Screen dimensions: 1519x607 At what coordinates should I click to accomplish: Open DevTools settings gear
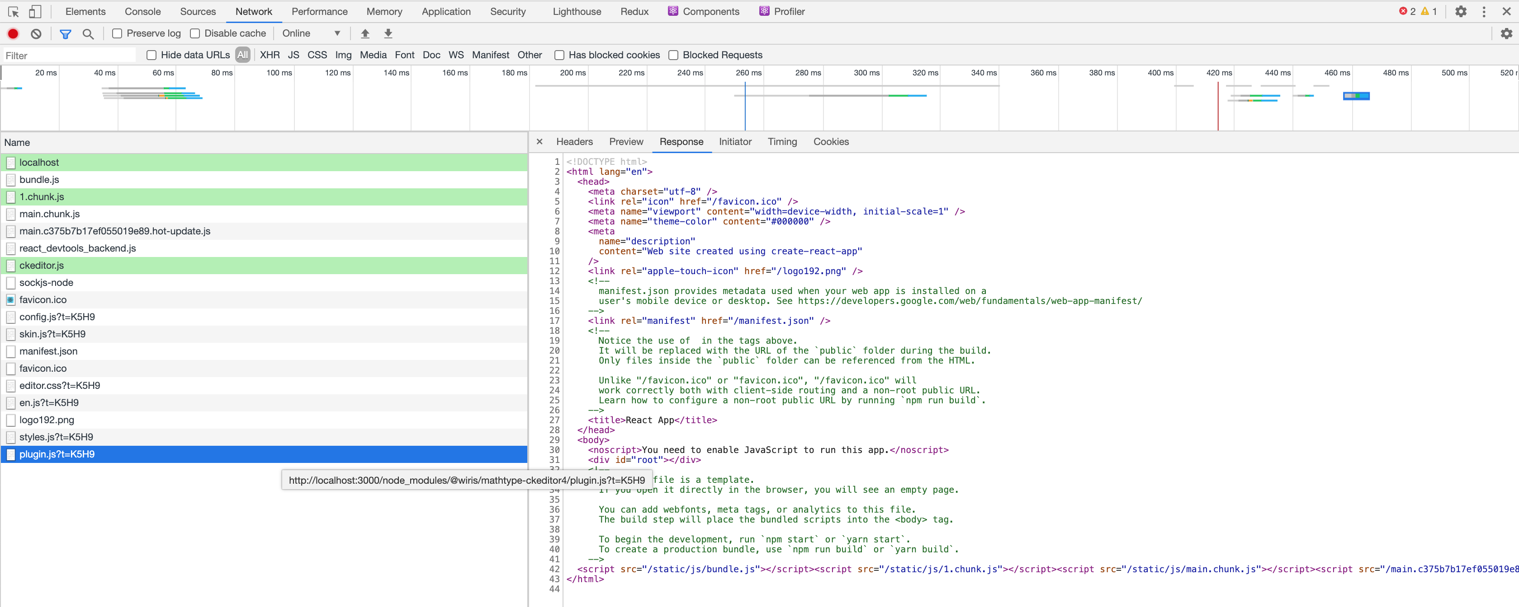[x=1461, y=11]
